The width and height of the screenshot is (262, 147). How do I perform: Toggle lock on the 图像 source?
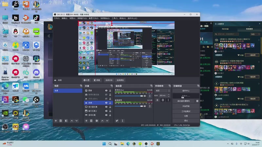[110, 90]
